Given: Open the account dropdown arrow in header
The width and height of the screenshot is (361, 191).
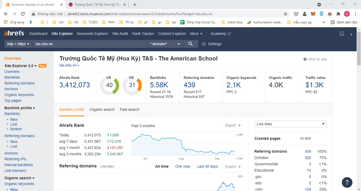Looking at the screenshot, I should point(351,35).
